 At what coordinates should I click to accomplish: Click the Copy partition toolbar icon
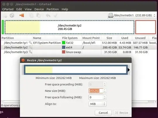tap(31, 15)
